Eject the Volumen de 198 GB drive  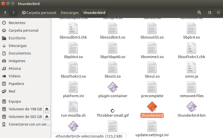point(47,109)
